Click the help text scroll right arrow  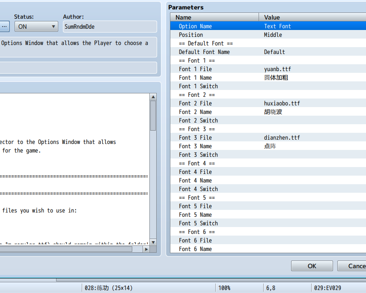point(146,249)
